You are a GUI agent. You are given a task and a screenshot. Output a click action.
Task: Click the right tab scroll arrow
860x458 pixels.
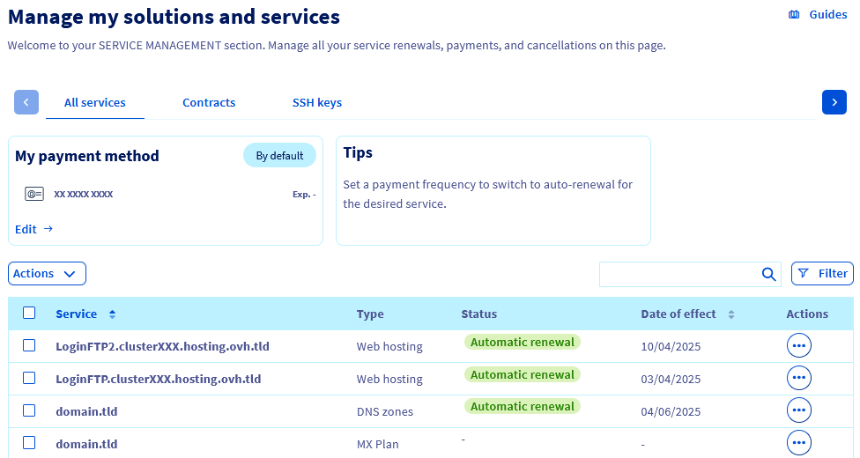(834, 102)
